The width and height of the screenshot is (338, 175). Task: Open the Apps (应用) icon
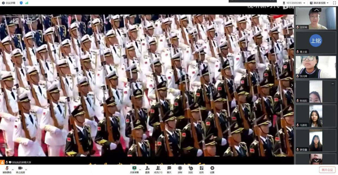201,169
